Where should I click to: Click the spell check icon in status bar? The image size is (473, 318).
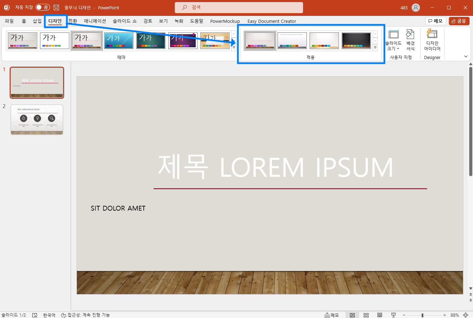coord(35,315)
